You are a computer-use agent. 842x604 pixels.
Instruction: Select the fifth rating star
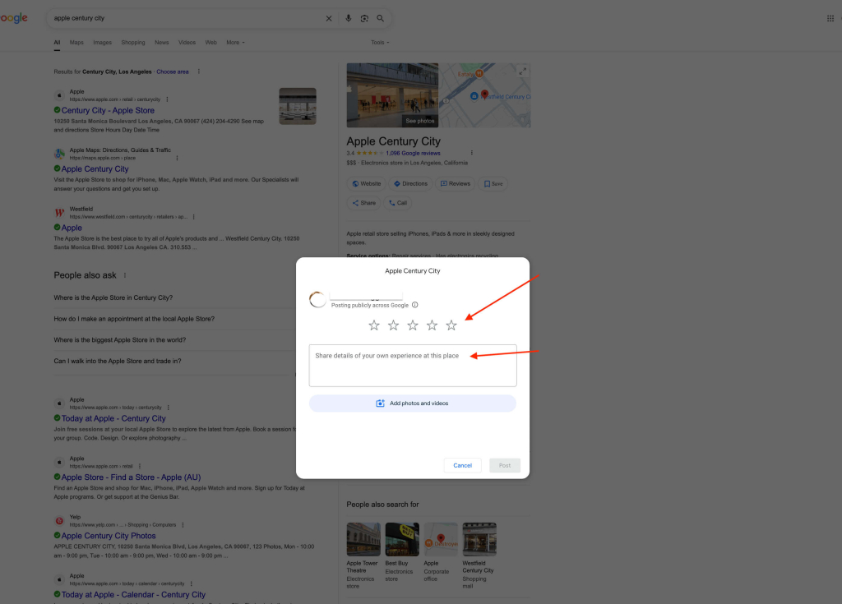pyautogui.click(x=451, y=325)
